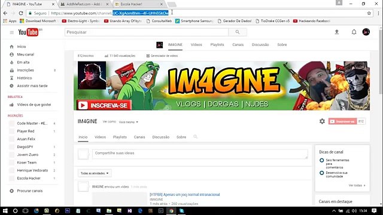
Task: Click the Inscreva-se banner button
Action: click(104, 105)
